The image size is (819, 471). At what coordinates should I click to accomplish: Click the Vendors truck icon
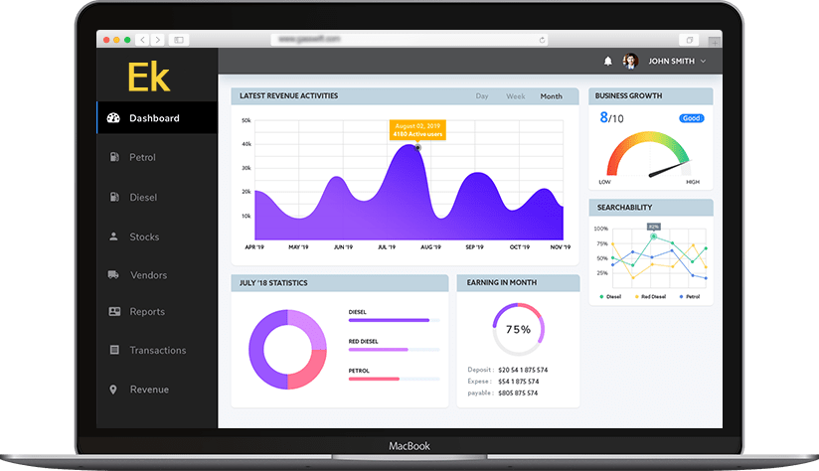[113, 274]
